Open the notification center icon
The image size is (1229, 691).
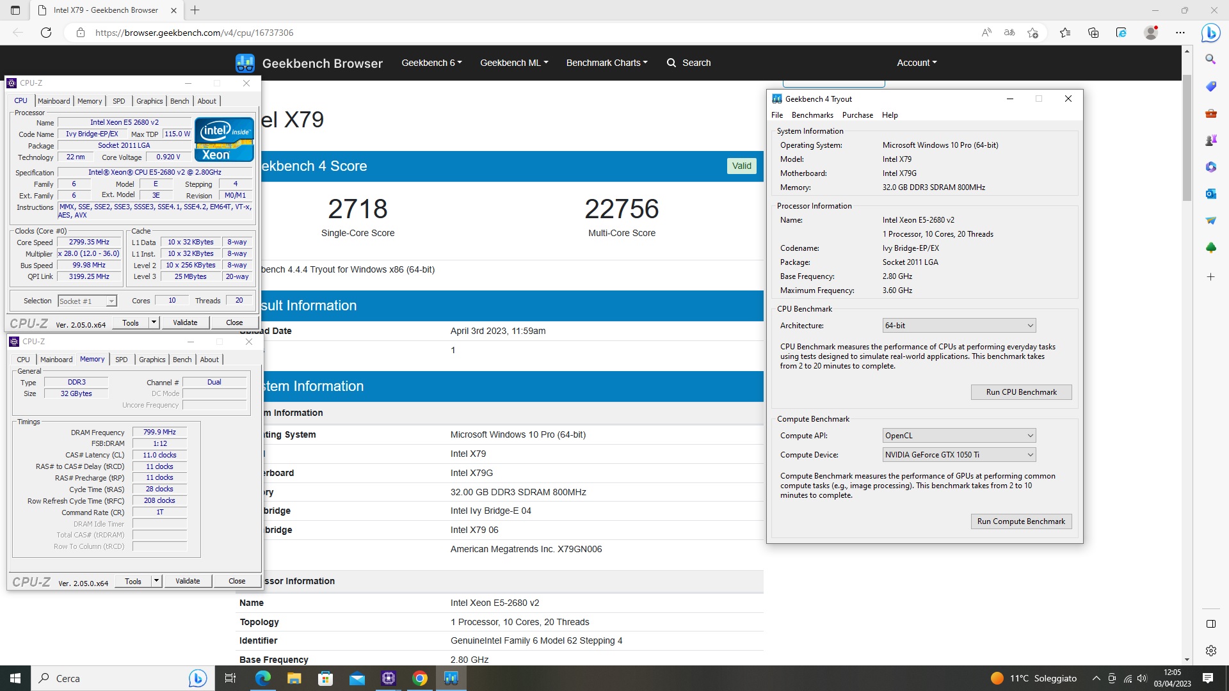1208,678
